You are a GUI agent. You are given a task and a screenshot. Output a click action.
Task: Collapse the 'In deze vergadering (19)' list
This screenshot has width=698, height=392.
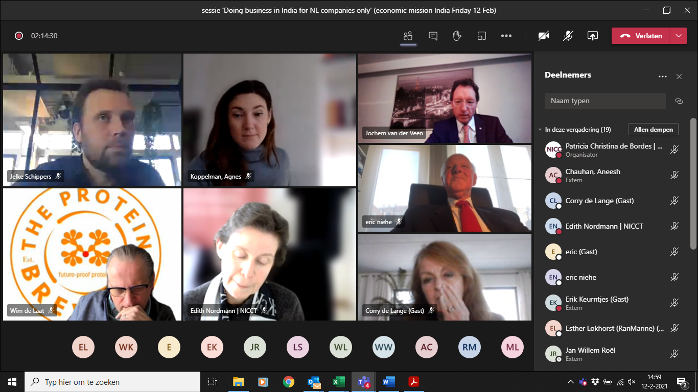click(540, 130)
